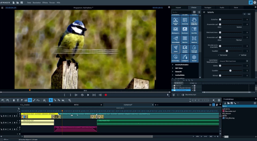Ungroup objects with the broken link icon
The image size is (257, 141).
[x=38, y=100]
